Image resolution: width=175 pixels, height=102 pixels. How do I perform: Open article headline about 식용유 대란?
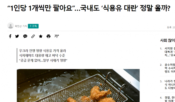click(89, 8)
